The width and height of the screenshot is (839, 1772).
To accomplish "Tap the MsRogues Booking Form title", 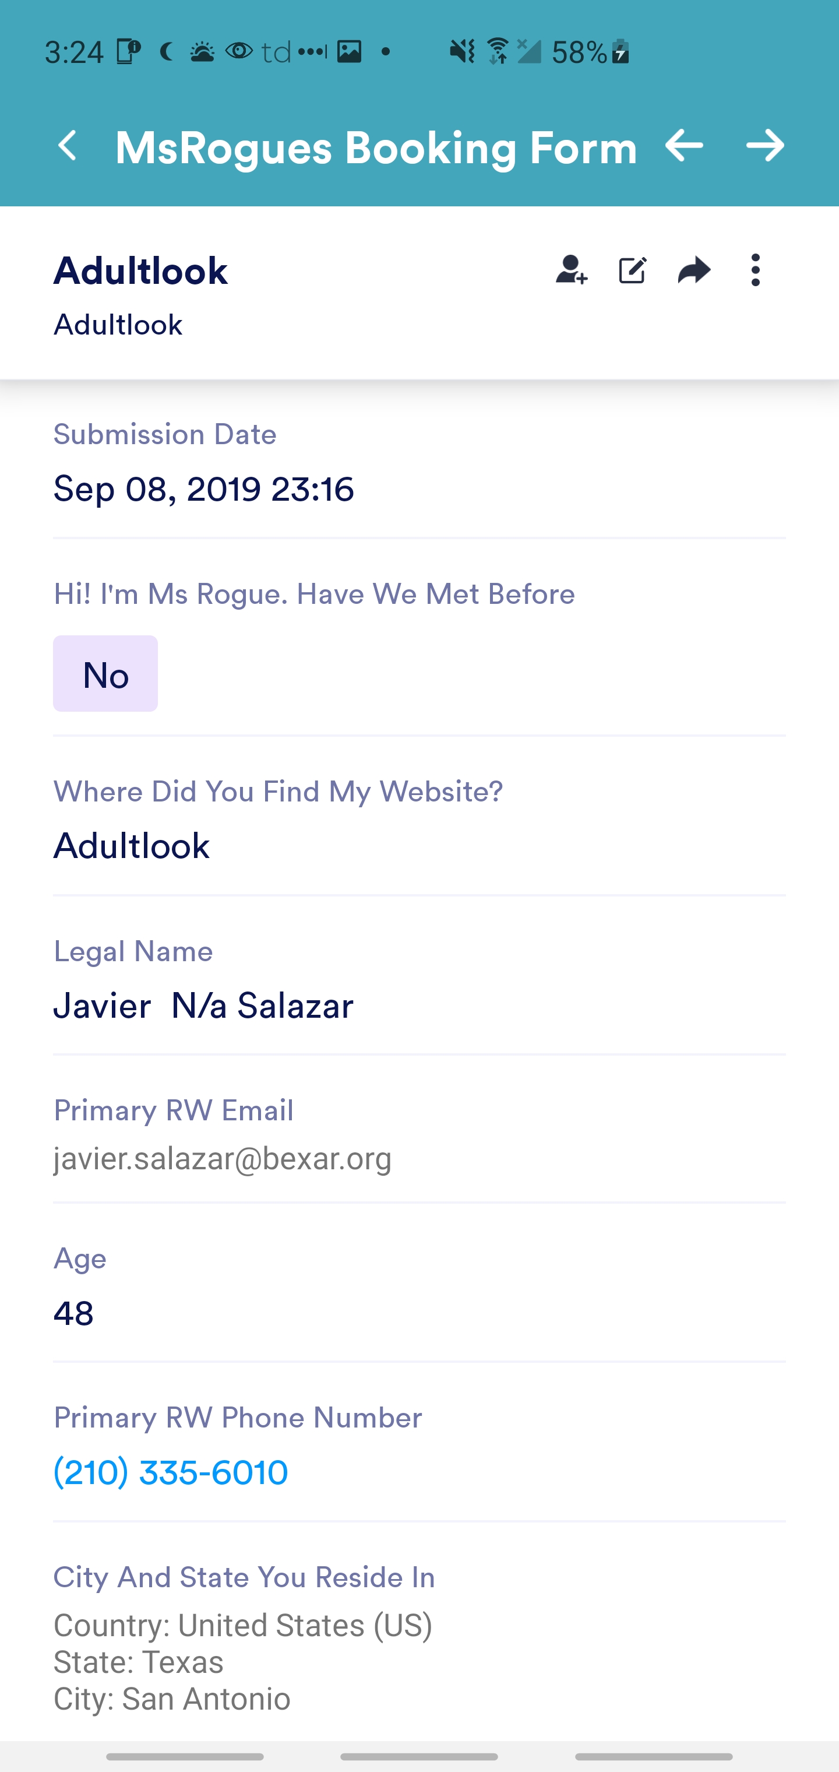I will click(375, 147).
